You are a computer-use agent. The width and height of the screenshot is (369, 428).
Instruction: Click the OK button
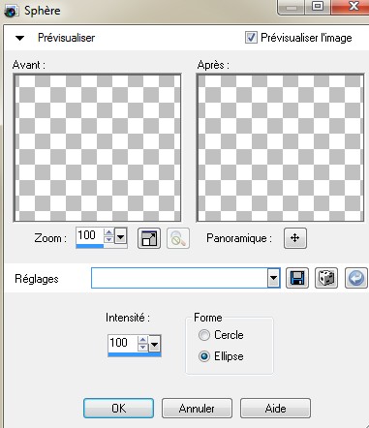point(118,409)
